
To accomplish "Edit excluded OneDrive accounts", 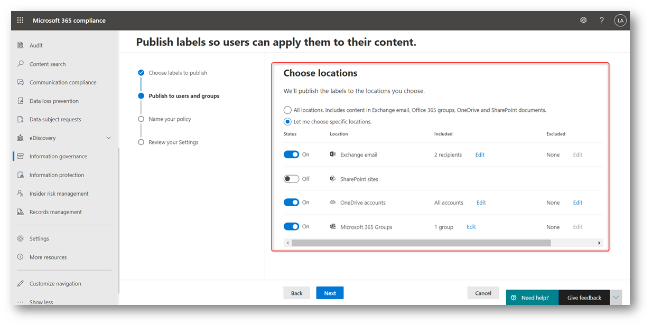I will coord(578,203).
